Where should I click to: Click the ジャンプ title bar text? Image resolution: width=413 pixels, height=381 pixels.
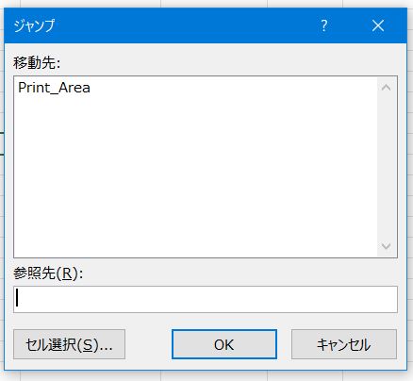tap(34, 25)
